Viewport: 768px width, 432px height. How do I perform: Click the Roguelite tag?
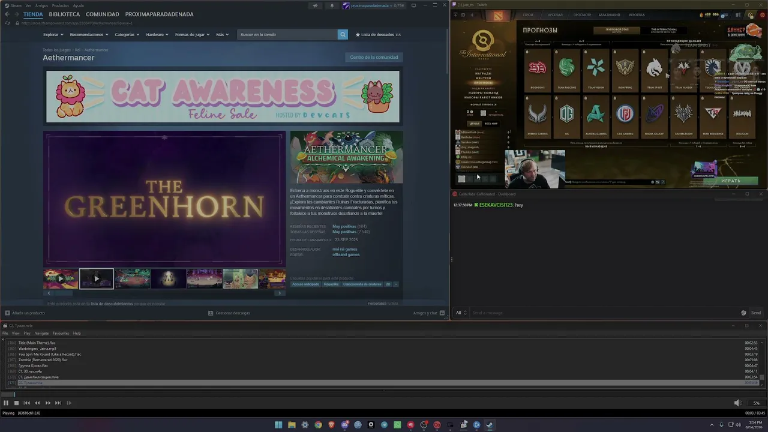(x=331, y=284)
